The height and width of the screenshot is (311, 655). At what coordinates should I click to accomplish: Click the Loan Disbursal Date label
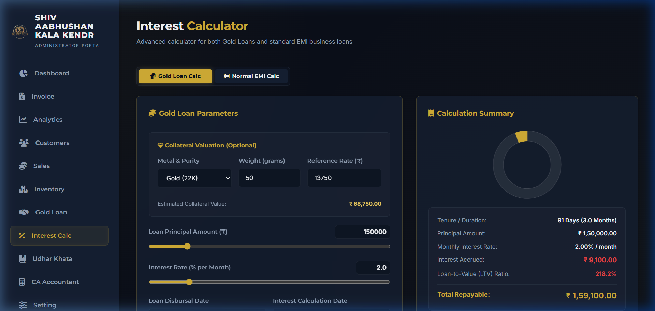pos(179,301)
